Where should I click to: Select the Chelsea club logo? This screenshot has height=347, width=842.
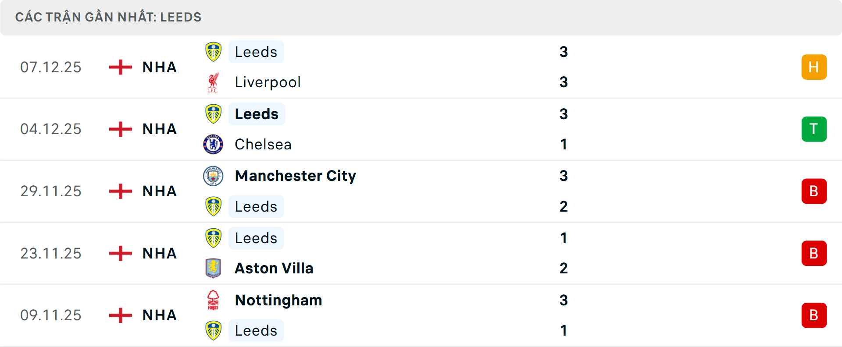pos(214,144)
